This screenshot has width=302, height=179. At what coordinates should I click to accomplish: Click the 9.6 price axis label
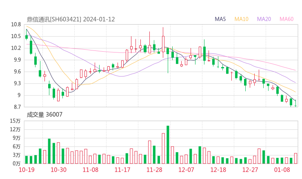tap(17, 72)
